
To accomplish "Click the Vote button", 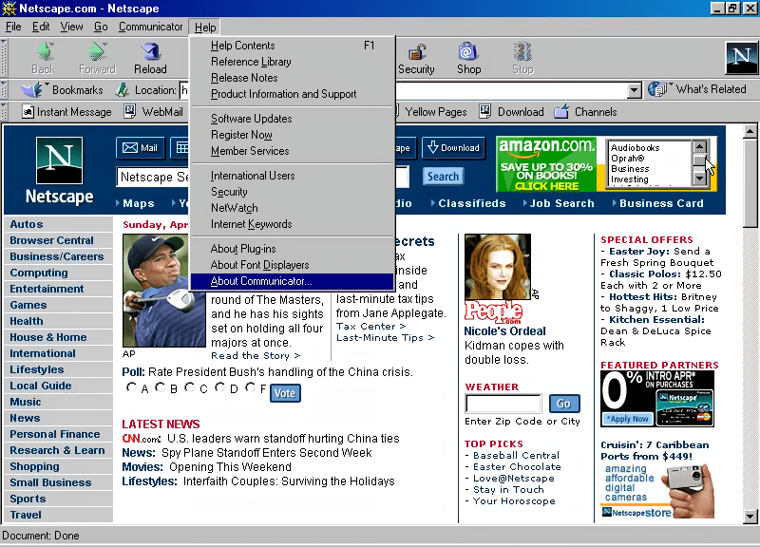I will [x=285, y=392].
